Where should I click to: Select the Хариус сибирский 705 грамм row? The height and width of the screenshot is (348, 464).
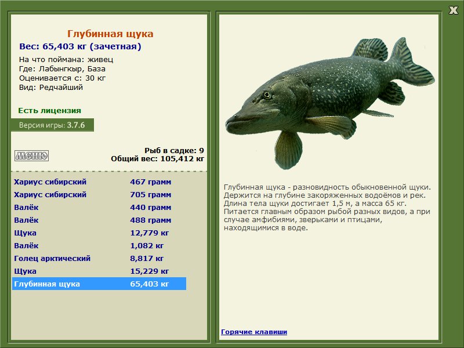pos(99,194)
